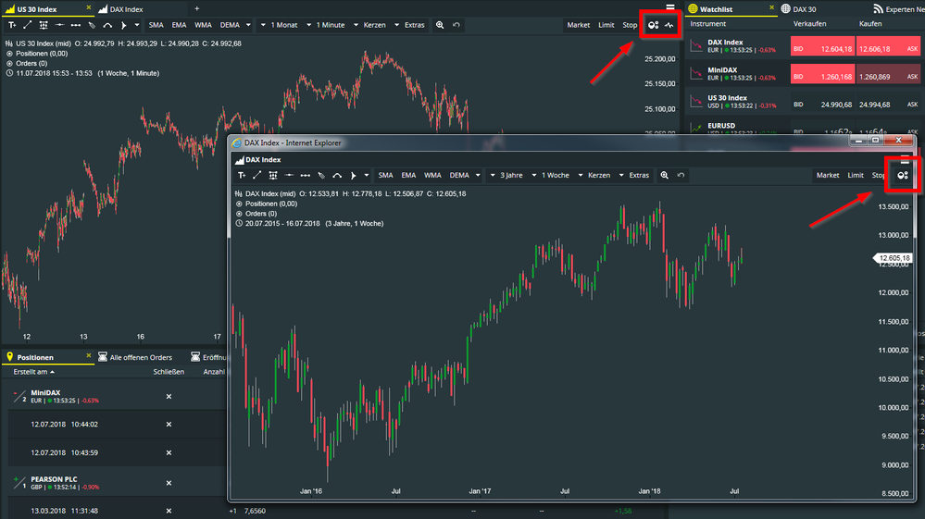The image size is (925, 519).
Task: Sort positions by Erstellt am column
Action: (33, 372)
